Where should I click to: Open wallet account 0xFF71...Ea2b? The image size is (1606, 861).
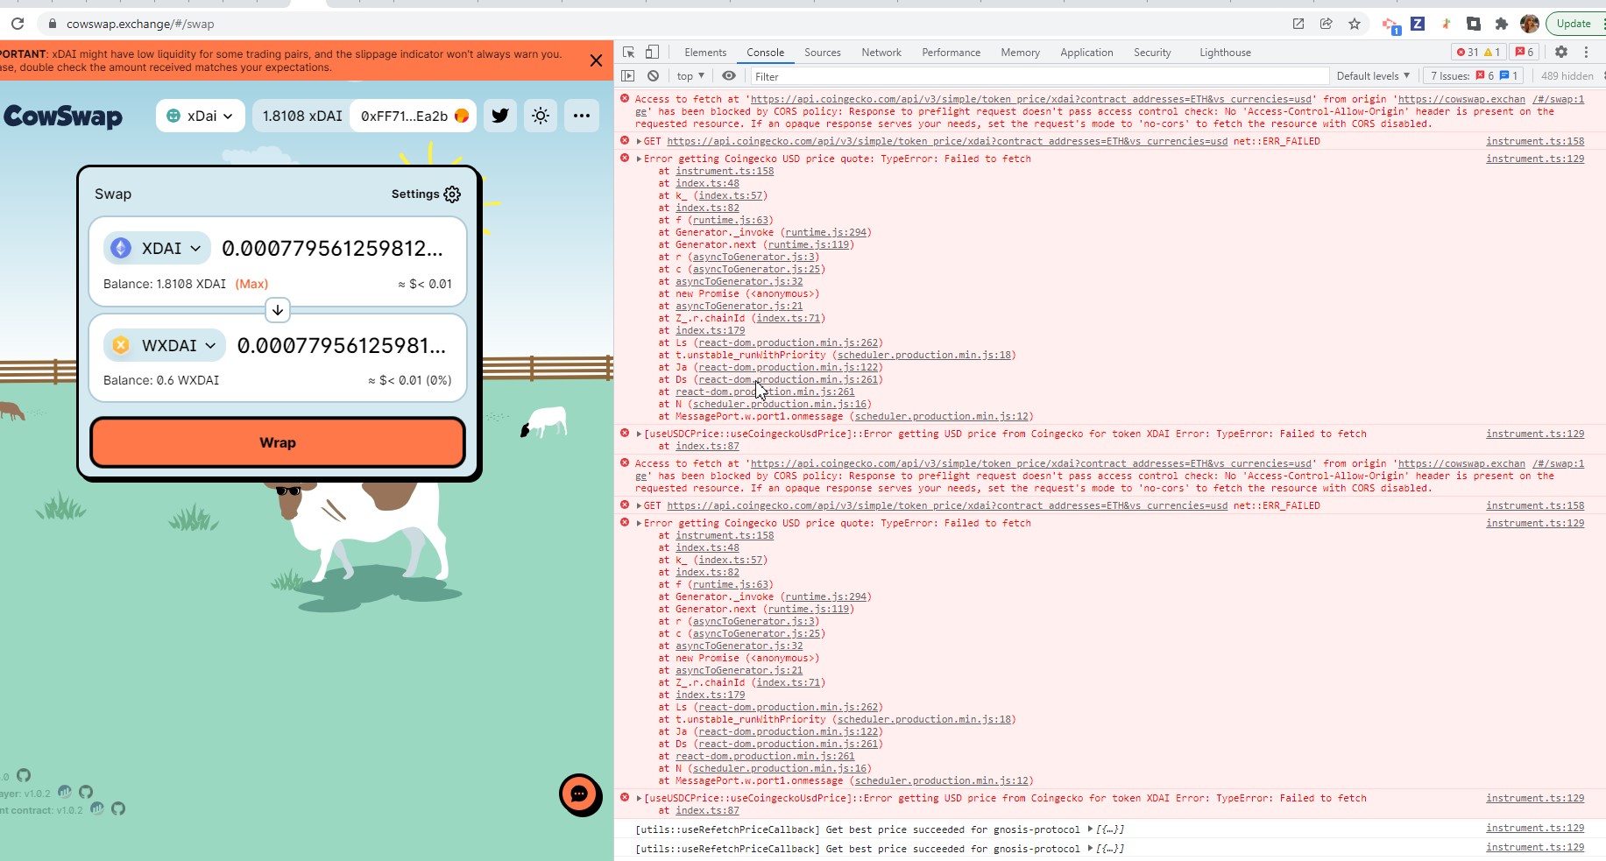click(414, 116)
